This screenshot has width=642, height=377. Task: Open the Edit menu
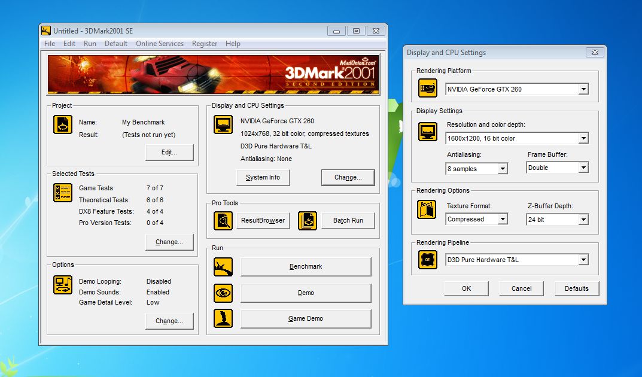(69, 44)
